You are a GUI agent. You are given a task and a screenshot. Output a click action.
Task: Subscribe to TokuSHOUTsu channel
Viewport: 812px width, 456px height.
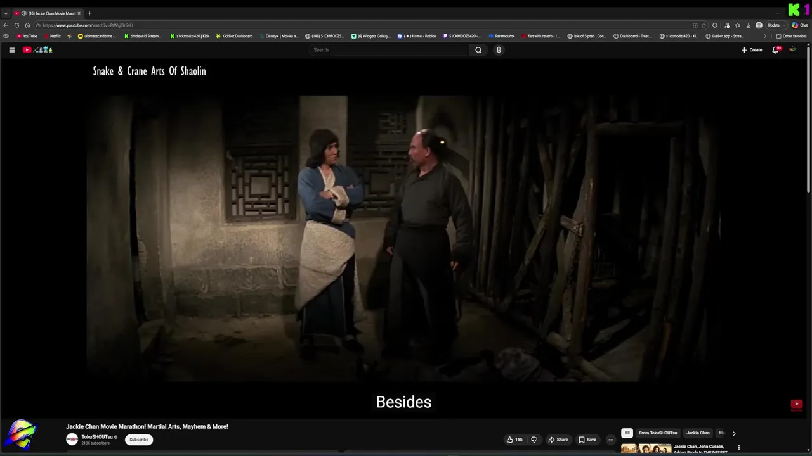(139, 440)
